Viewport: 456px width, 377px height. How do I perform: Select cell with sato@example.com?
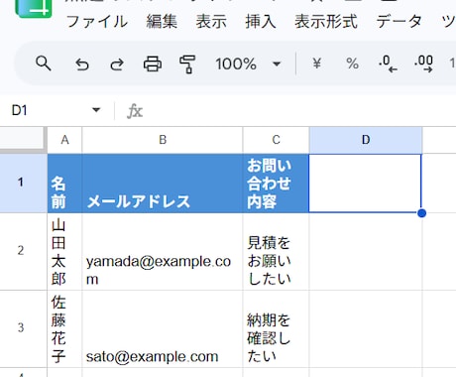[163, 328]
